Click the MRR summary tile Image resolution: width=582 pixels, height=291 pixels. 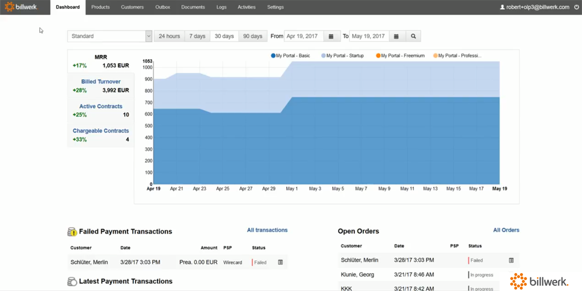tap(100, 61)
